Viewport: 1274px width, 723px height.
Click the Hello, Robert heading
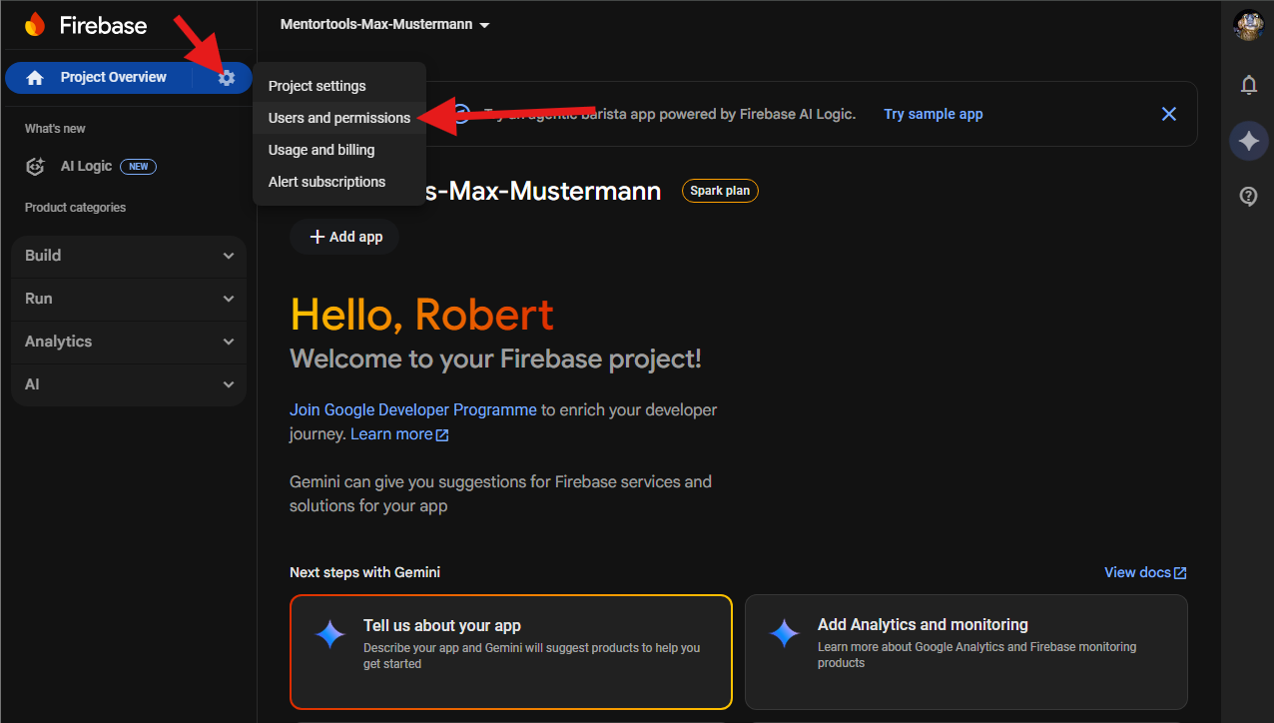pos(421,315)
